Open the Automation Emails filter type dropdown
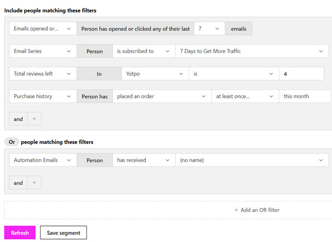The width and height of the screenshot is (332, 242). [43, 160]
